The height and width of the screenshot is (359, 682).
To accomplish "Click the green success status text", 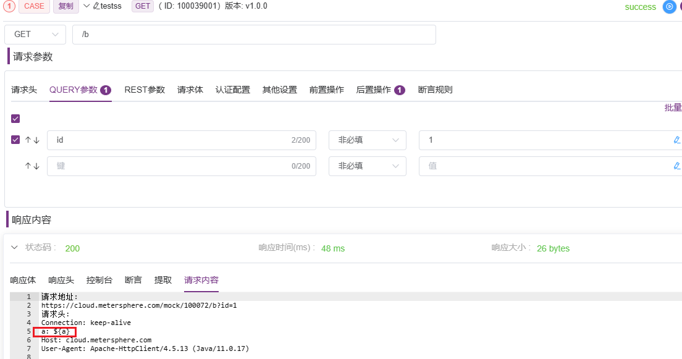I will click(x=640, y=7).
